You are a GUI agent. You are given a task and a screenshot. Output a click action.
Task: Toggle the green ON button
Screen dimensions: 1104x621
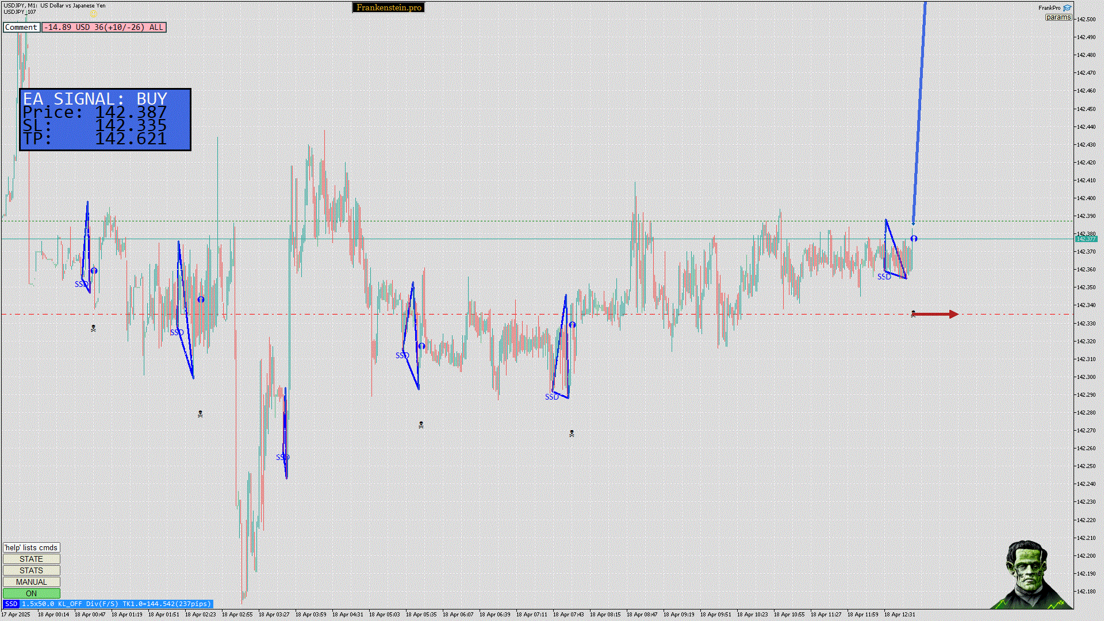pyautogui.click(x=31, y=593)
